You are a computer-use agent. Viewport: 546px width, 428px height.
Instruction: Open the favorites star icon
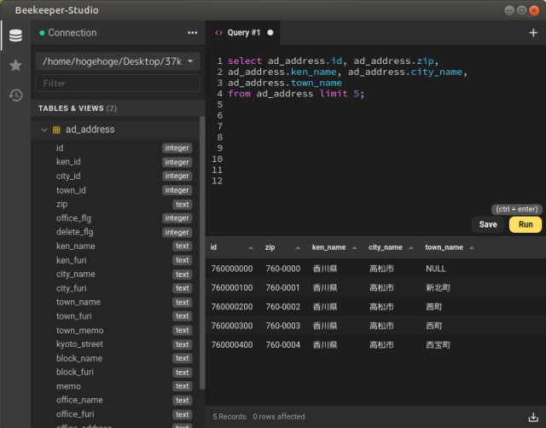pos(15,66)
